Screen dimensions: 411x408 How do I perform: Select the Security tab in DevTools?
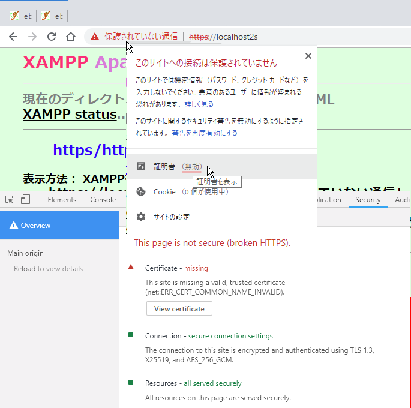coord(368,200)
